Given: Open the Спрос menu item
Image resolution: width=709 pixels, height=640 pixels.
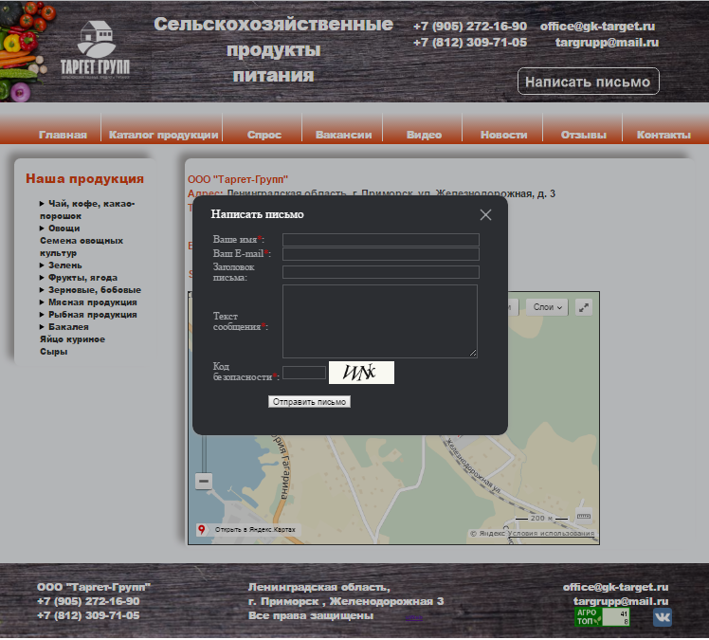Looking at the screenshot, I should (264, 135).
